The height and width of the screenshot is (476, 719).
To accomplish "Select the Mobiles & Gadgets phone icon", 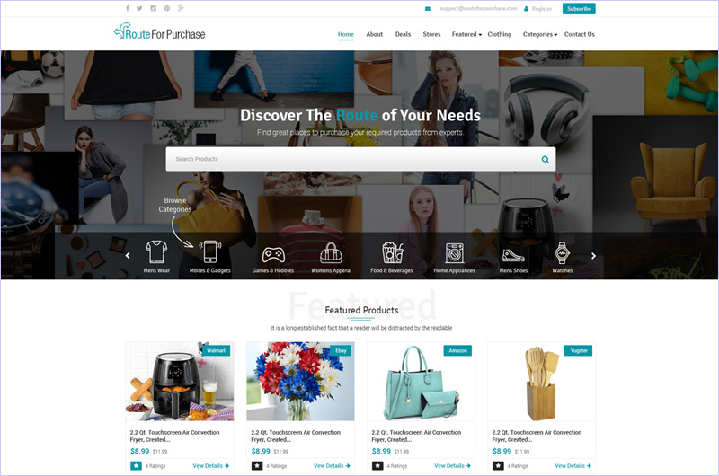I will tap(210, 251).
